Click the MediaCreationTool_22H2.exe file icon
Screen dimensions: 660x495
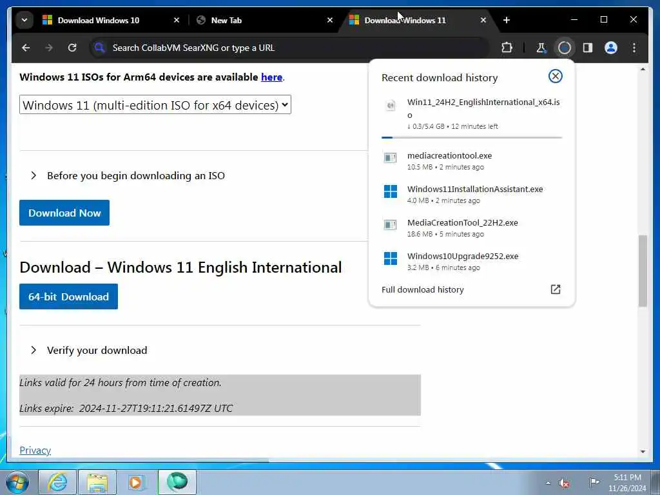pyautogui.click(x=390, y=225)
